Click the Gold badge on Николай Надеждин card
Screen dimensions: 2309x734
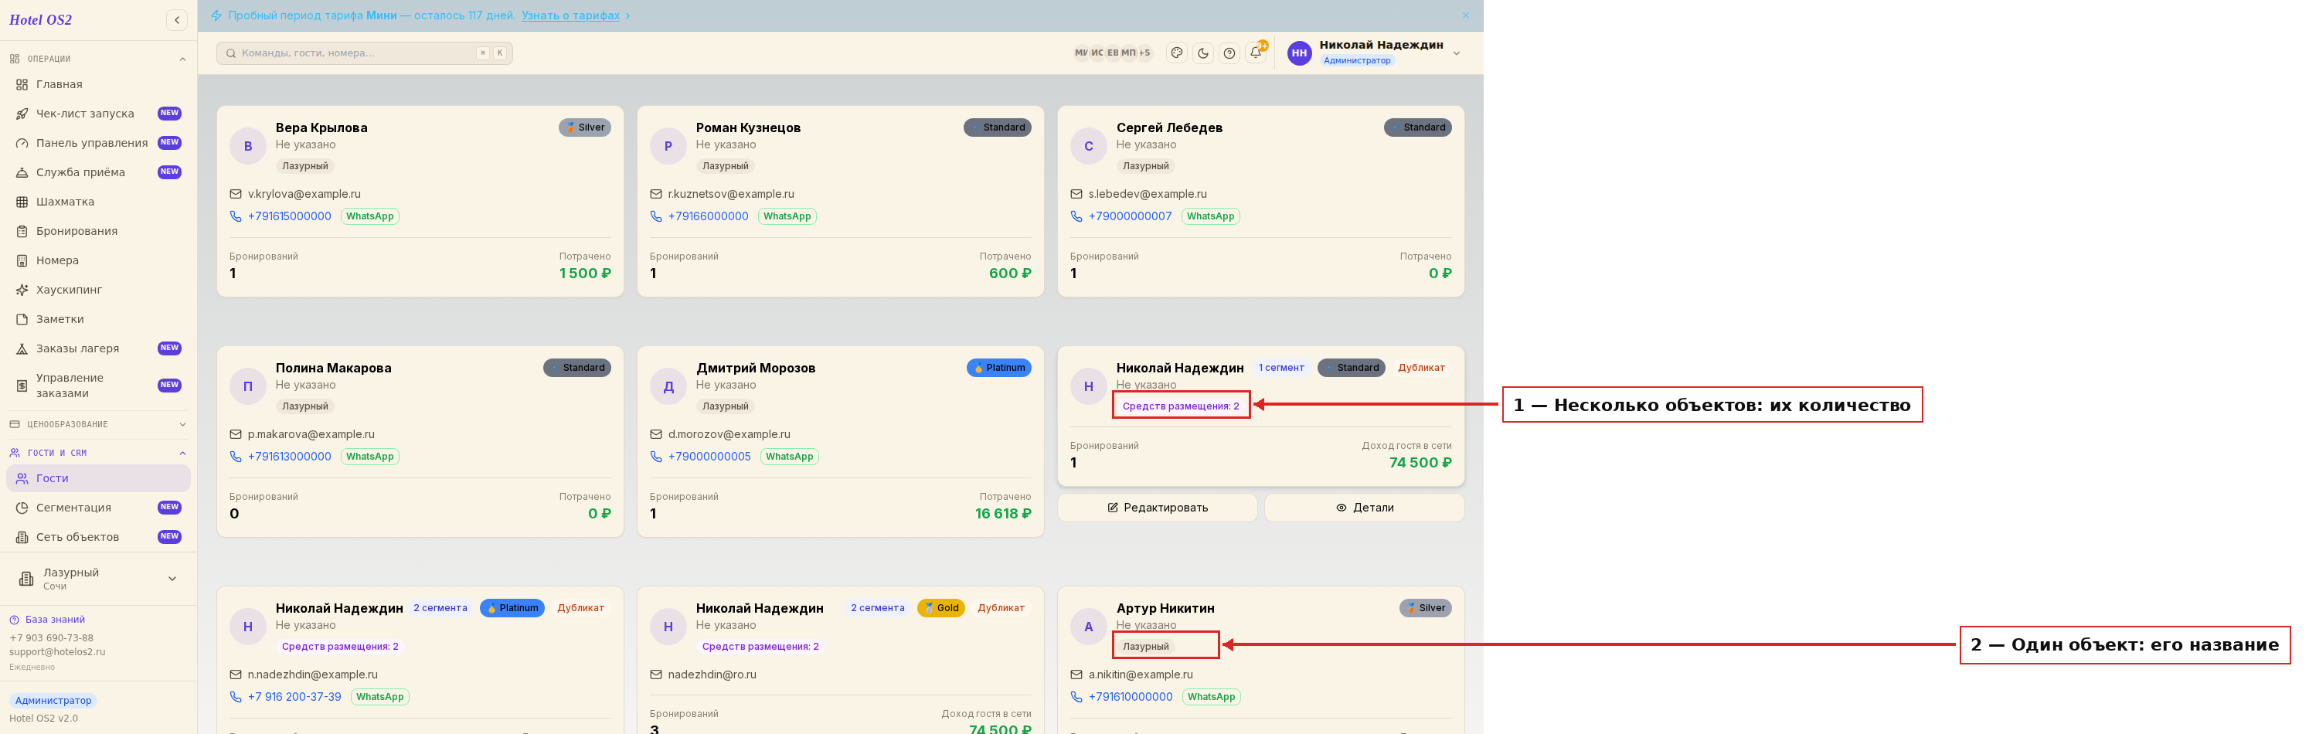point(941,607)
